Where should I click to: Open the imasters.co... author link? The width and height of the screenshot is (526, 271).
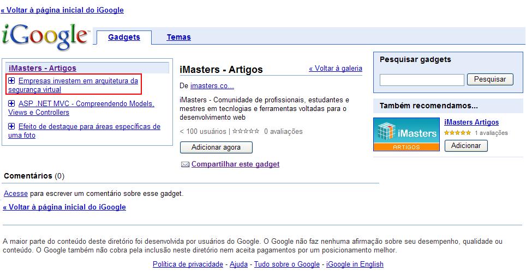(x=212, y=85)
